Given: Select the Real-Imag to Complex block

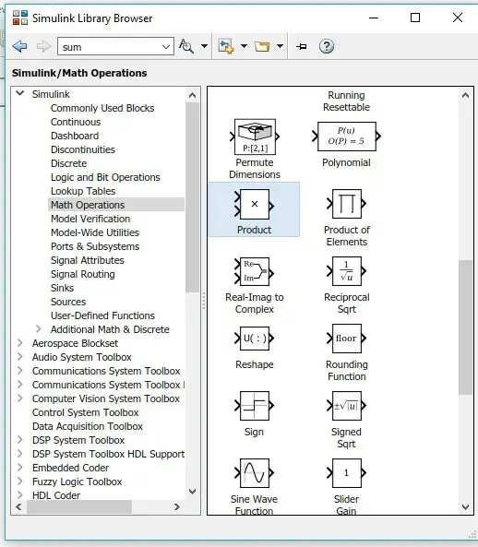Looking at the screenshot, I should [x=255, y=271].
